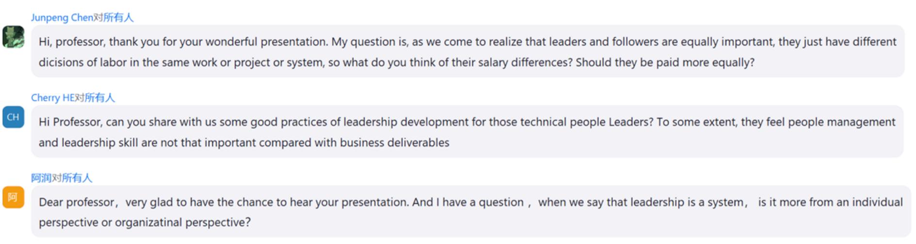Click the line starting "dicisions of labor"
This screenshot has height=244, width=916.
(x=396, y=63)
